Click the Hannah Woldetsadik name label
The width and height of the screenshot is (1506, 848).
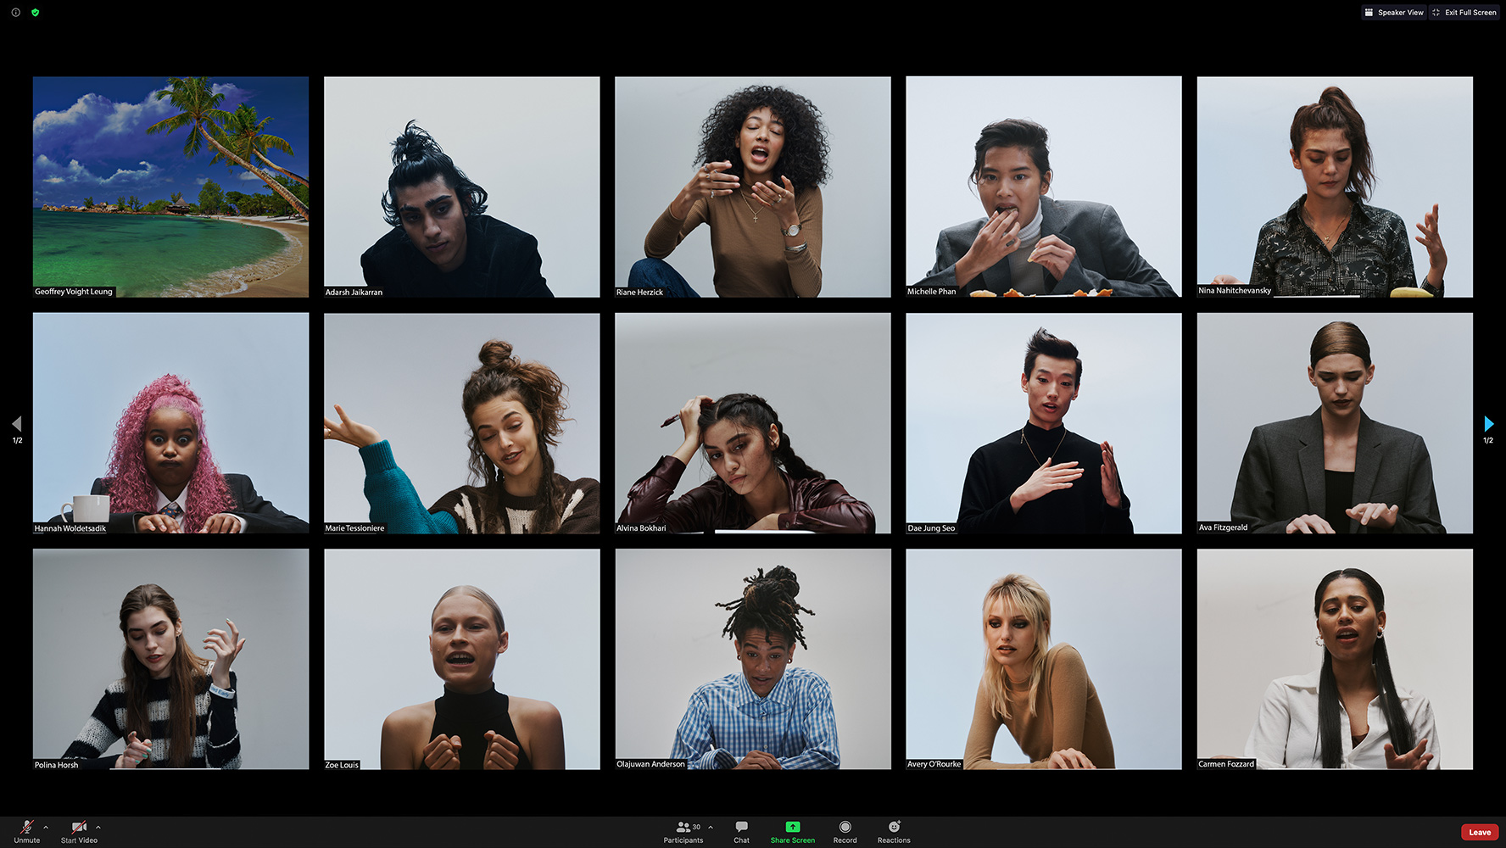coord(70,528)
